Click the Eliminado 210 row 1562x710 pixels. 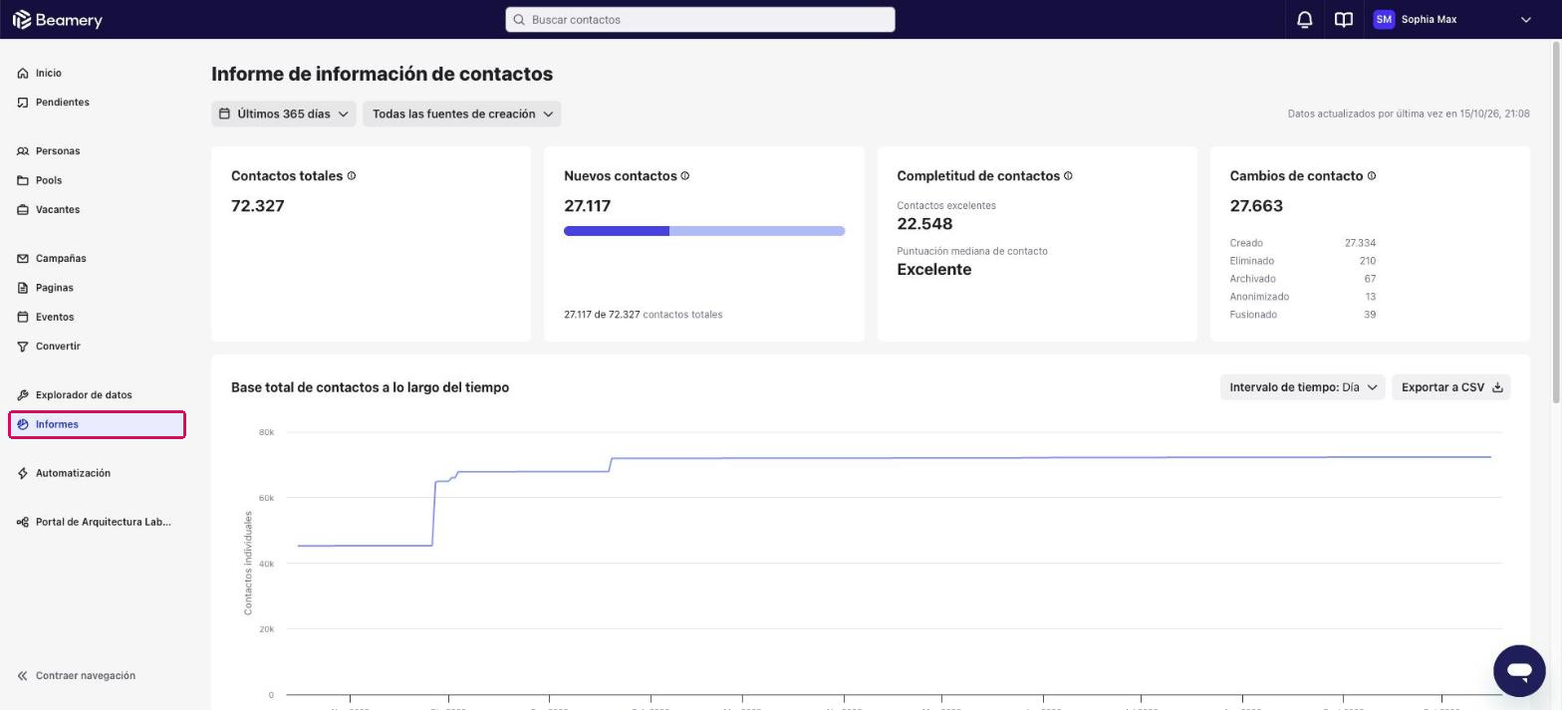(x=1303, y=261)
